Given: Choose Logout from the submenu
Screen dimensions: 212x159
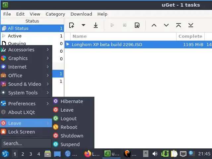Looking at the screenshot, I should [73, 119].
